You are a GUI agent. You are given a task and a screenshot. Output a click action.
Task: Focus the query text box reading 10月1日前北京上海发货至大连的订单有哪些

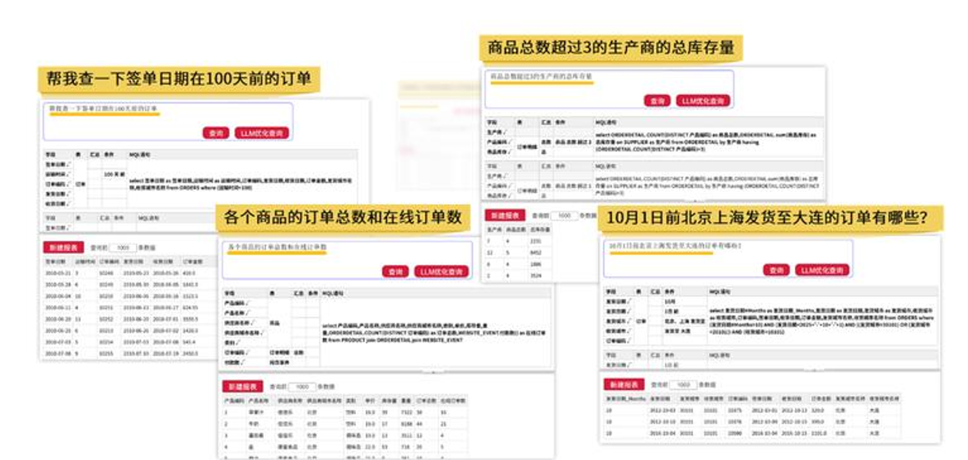[x=727, y=259]
